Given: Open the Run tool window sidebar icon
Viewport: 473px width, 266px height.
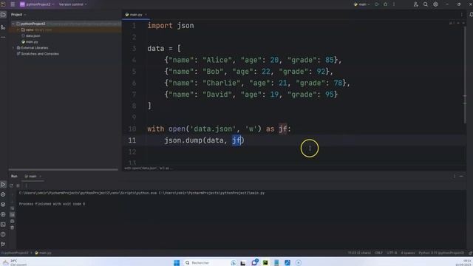Looking at the screenshot, I should coord(3,185).
